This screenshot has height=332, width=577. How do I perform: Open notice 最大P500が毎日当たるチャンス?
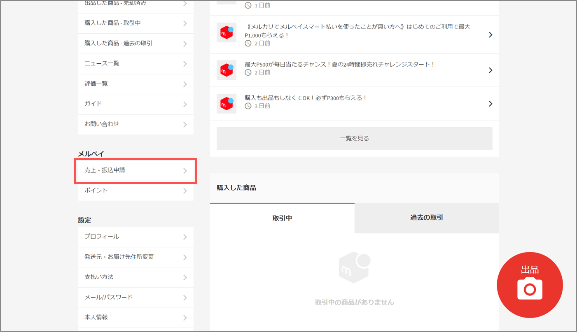pos(355,70)
